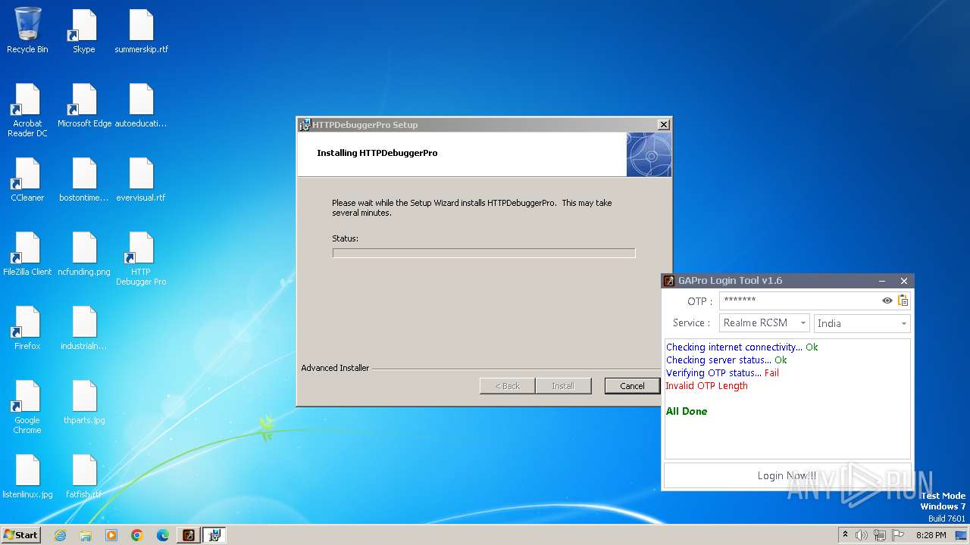Select the Recycle Bin desktop icon
970x545 pixels.
click(27, 30)
